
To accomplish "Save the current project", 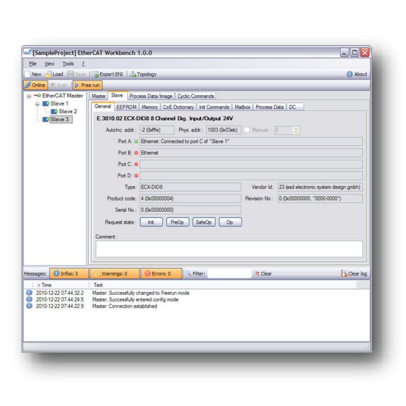I will pos(76,74).
